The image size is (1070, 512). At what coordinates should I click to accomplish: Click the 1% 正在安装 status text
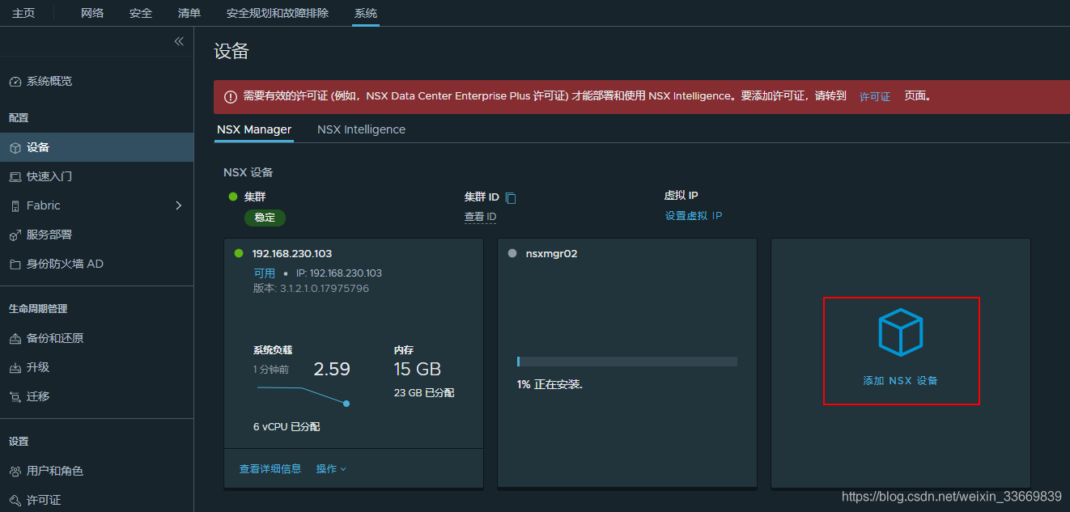tap(550, 385)
